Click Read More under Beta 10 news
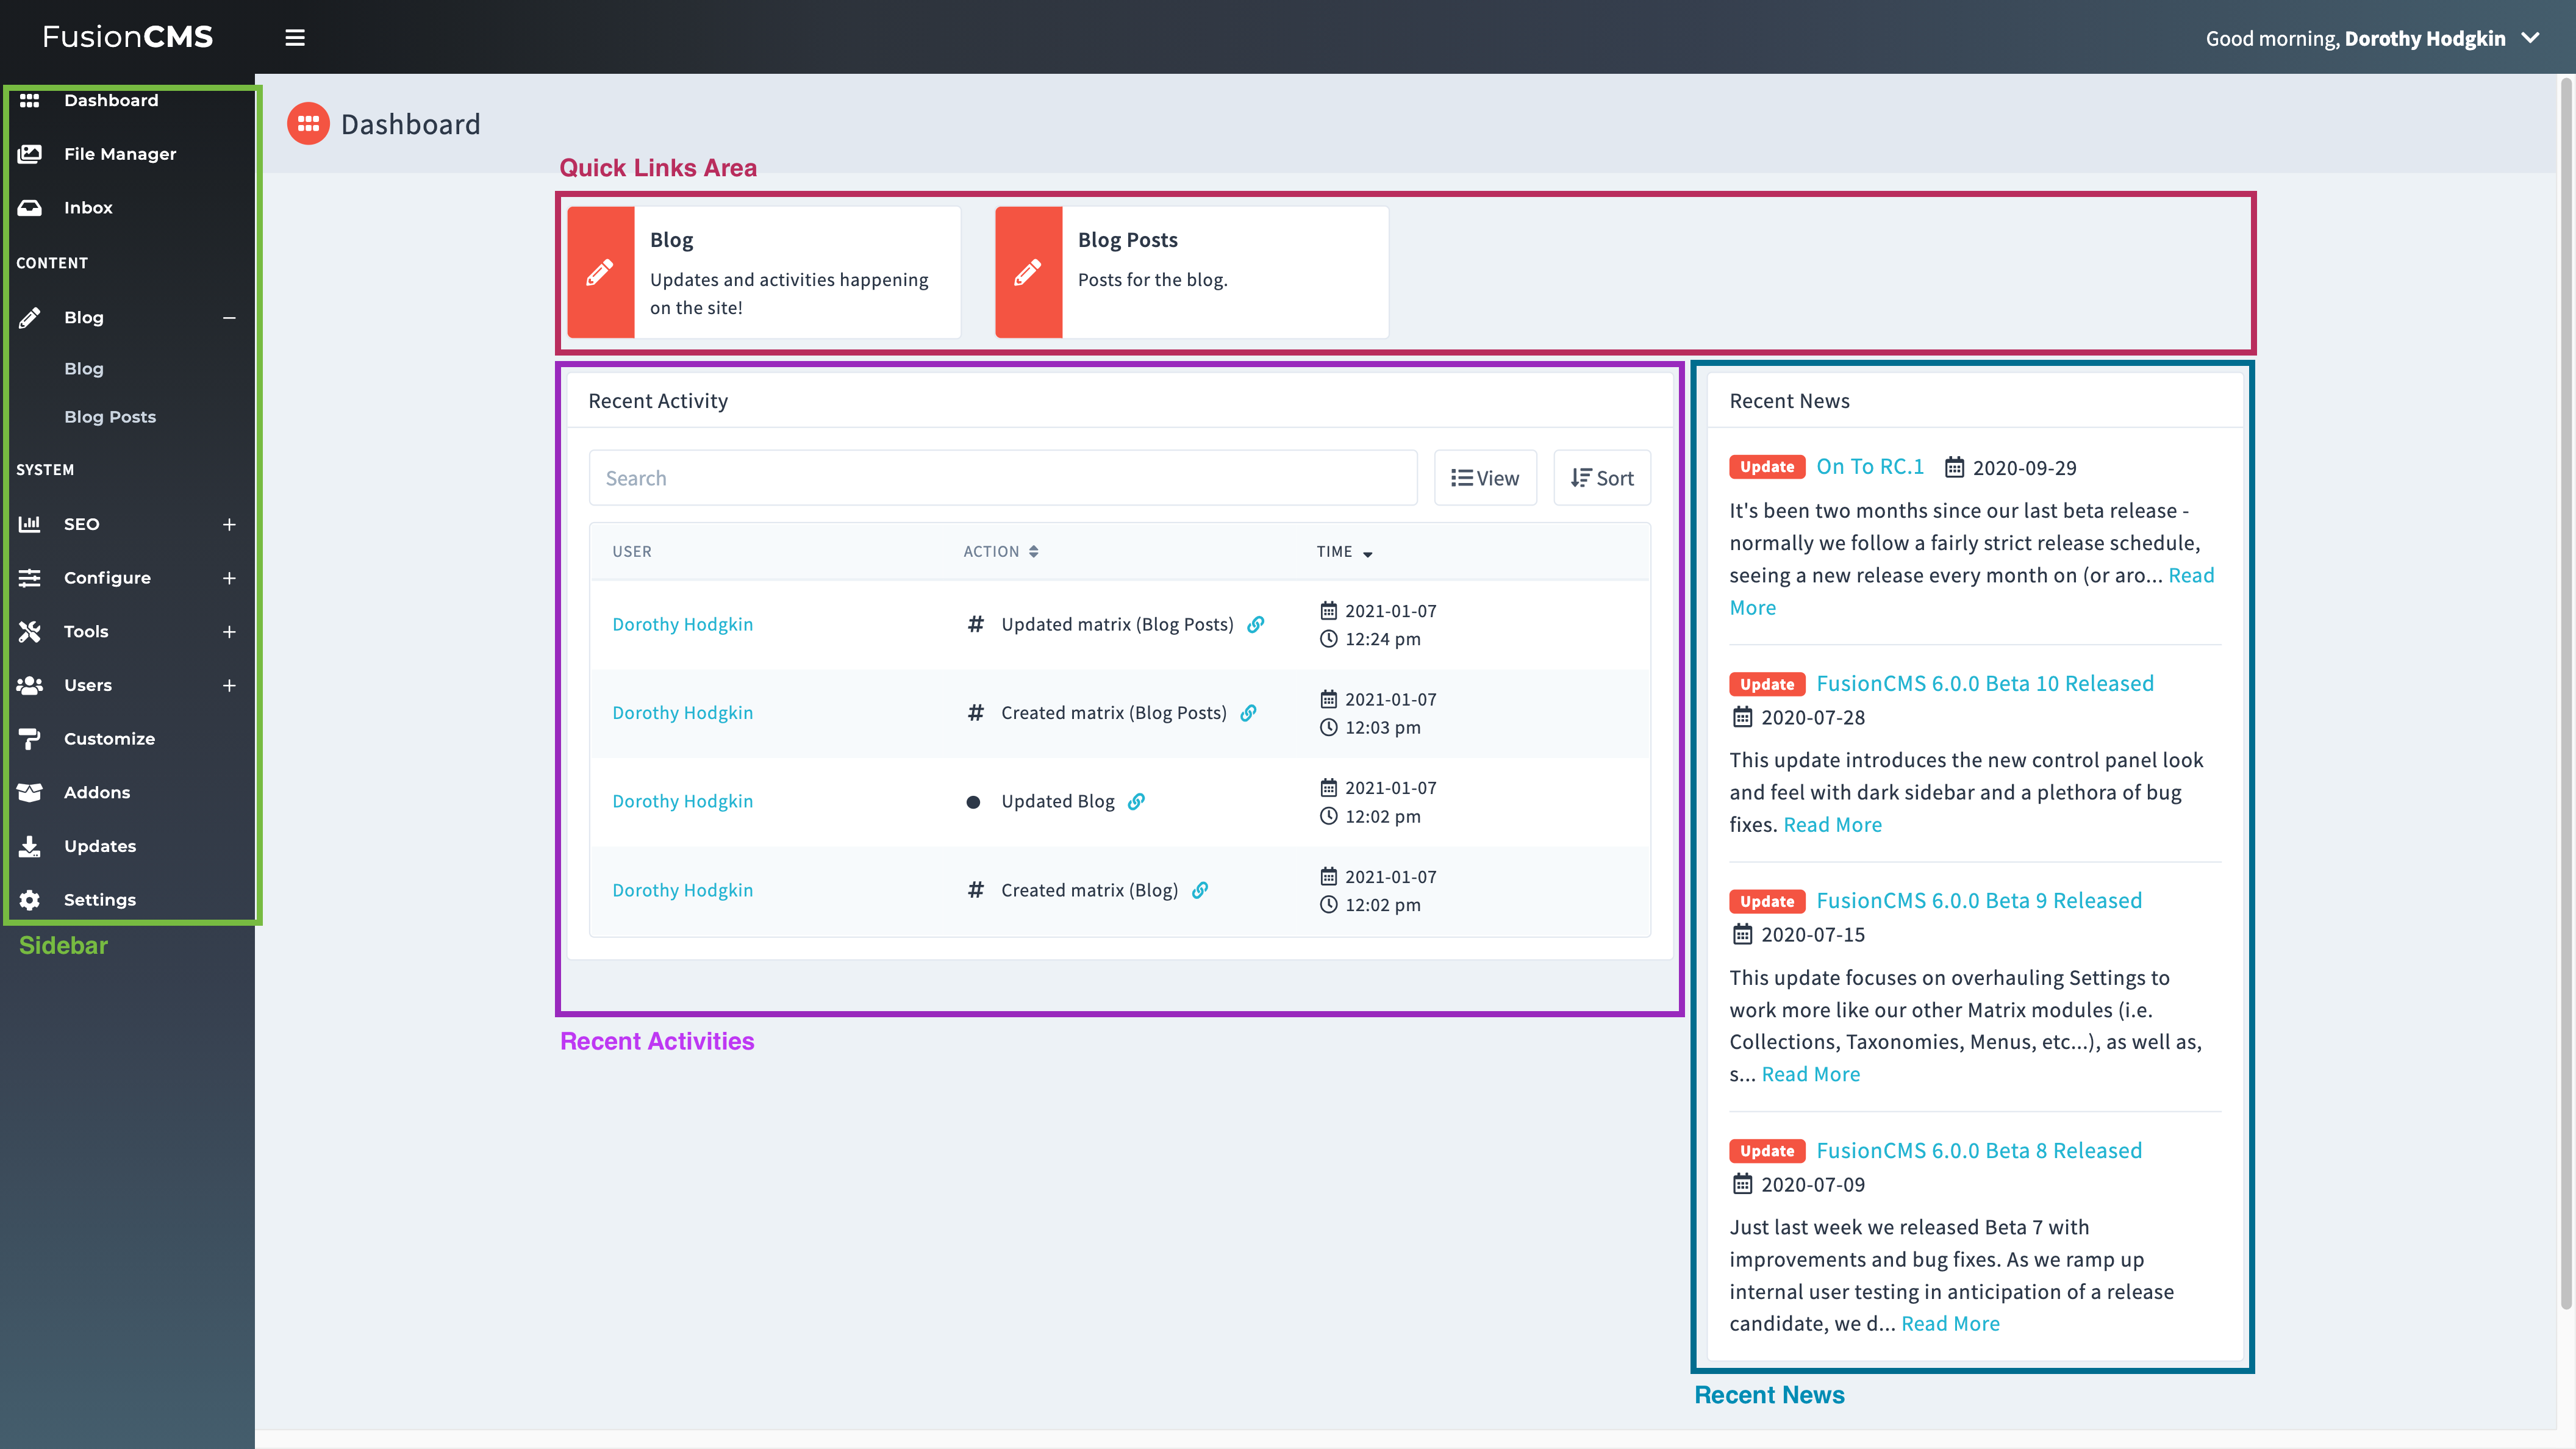This screenshot has height=1449, width=2576. [1833, 825]
